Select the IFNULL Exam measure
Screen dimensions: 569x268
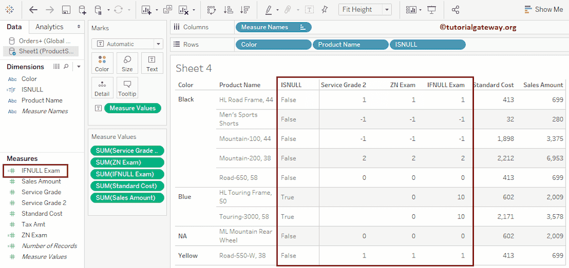[x=40, y=170]
